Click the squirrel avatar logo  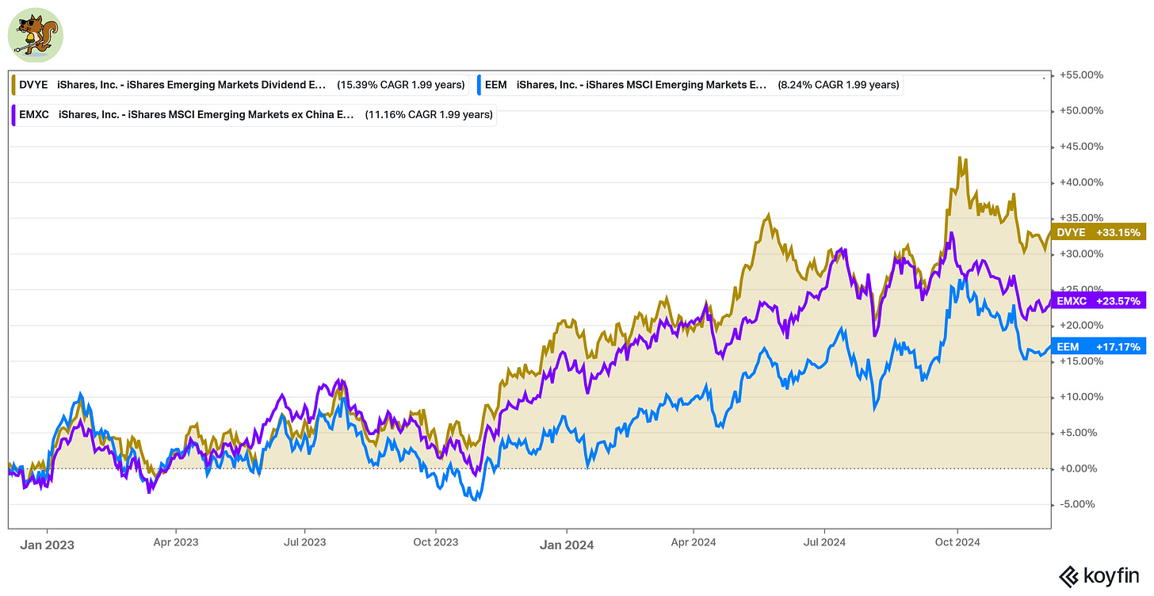click(35, 35)
